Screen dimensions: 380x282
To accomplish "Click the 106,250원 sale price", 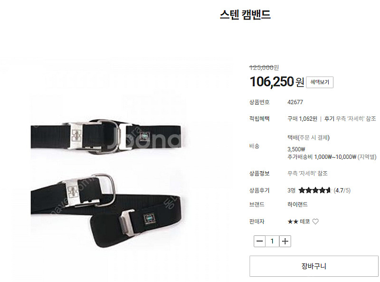I will click(277, 82).
